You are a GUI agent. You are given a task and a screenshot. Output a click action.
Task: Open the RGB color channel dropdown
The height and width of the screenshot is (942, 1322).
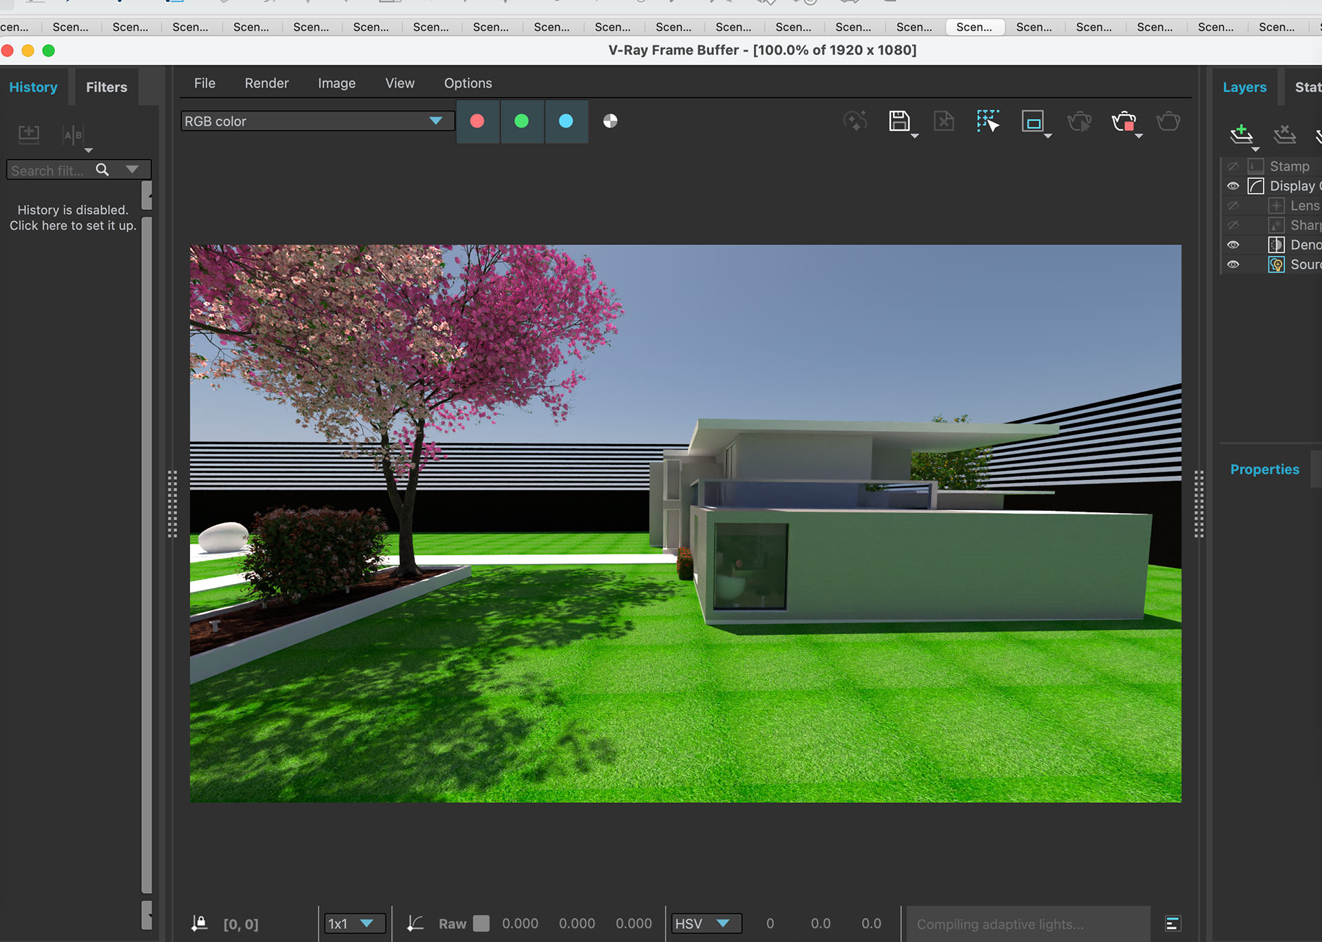(317, 121)
